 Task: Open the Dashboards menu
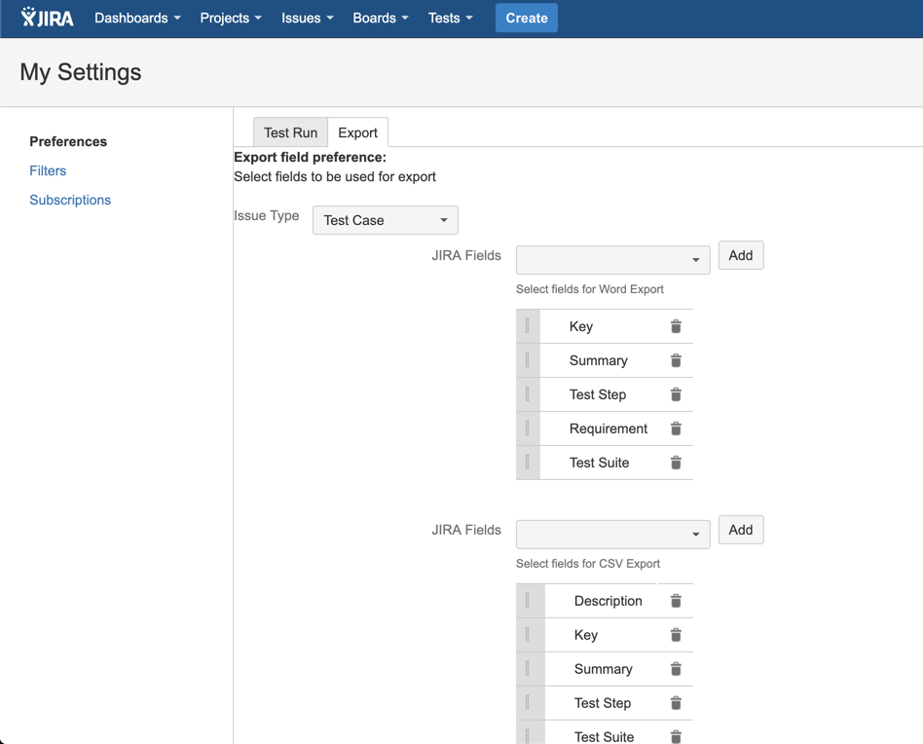137,19
